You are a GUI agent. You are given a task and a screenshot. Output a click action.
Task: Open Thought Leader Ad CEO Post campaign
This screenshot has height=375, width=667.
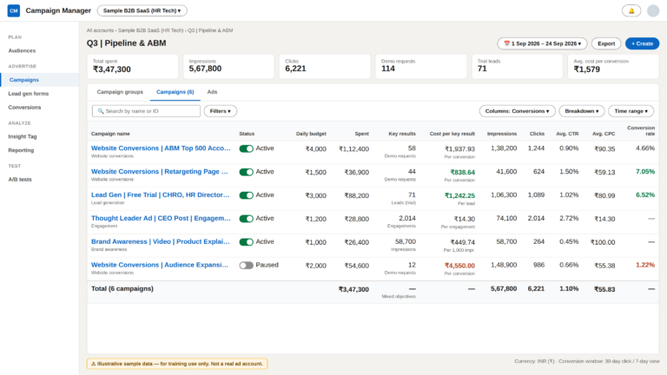[x=161, y=218]
